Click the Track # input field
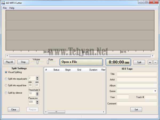 click(151, 97)
